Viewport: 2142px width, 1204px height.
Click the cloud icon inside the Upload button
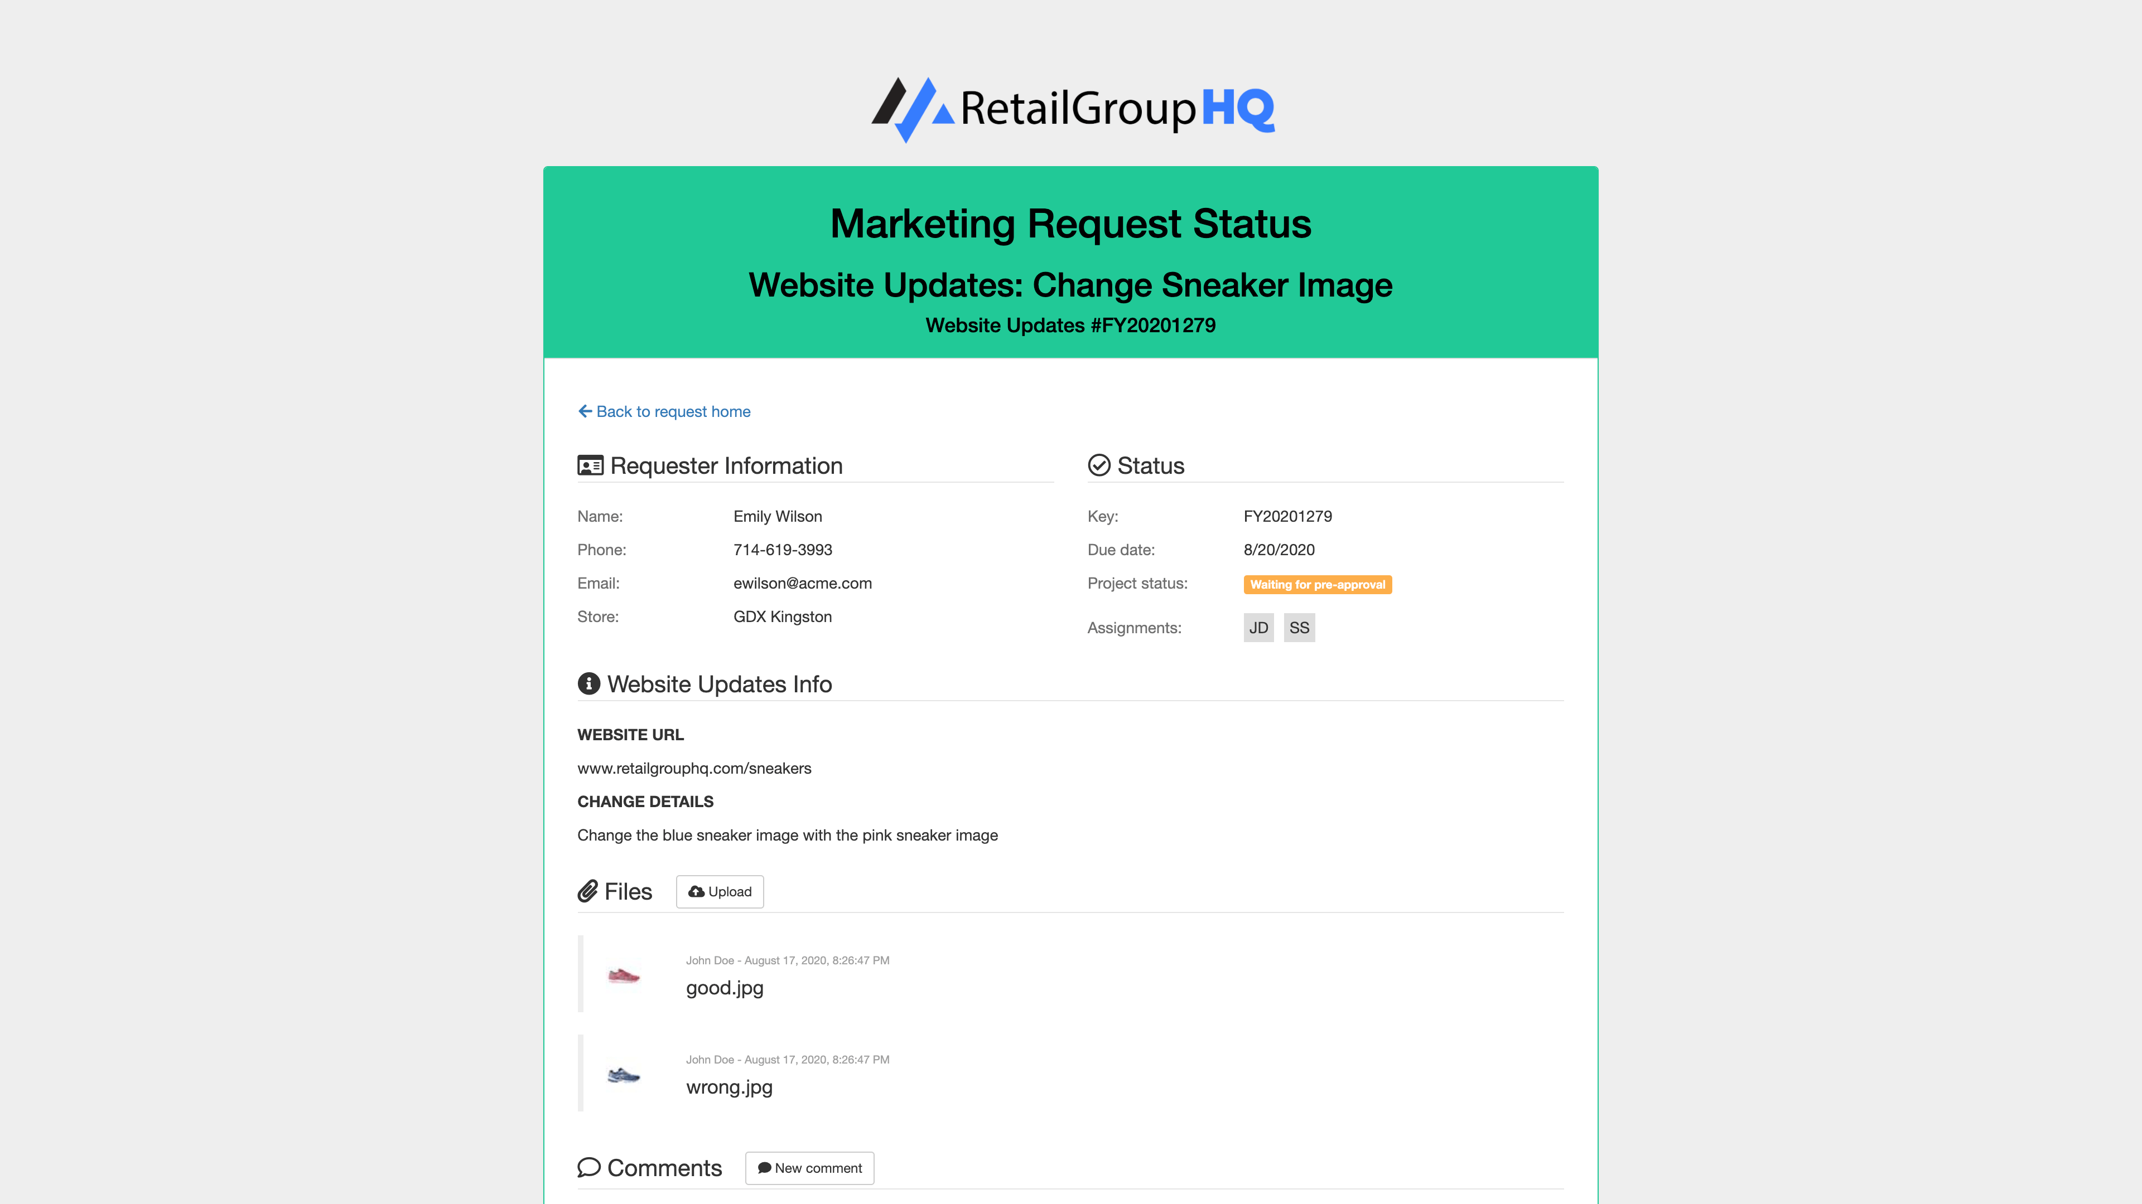click(697, 891)
